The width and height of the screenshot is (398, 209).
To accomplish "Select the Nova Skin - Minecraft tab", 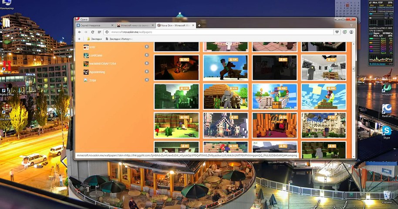I will point(175,25).
